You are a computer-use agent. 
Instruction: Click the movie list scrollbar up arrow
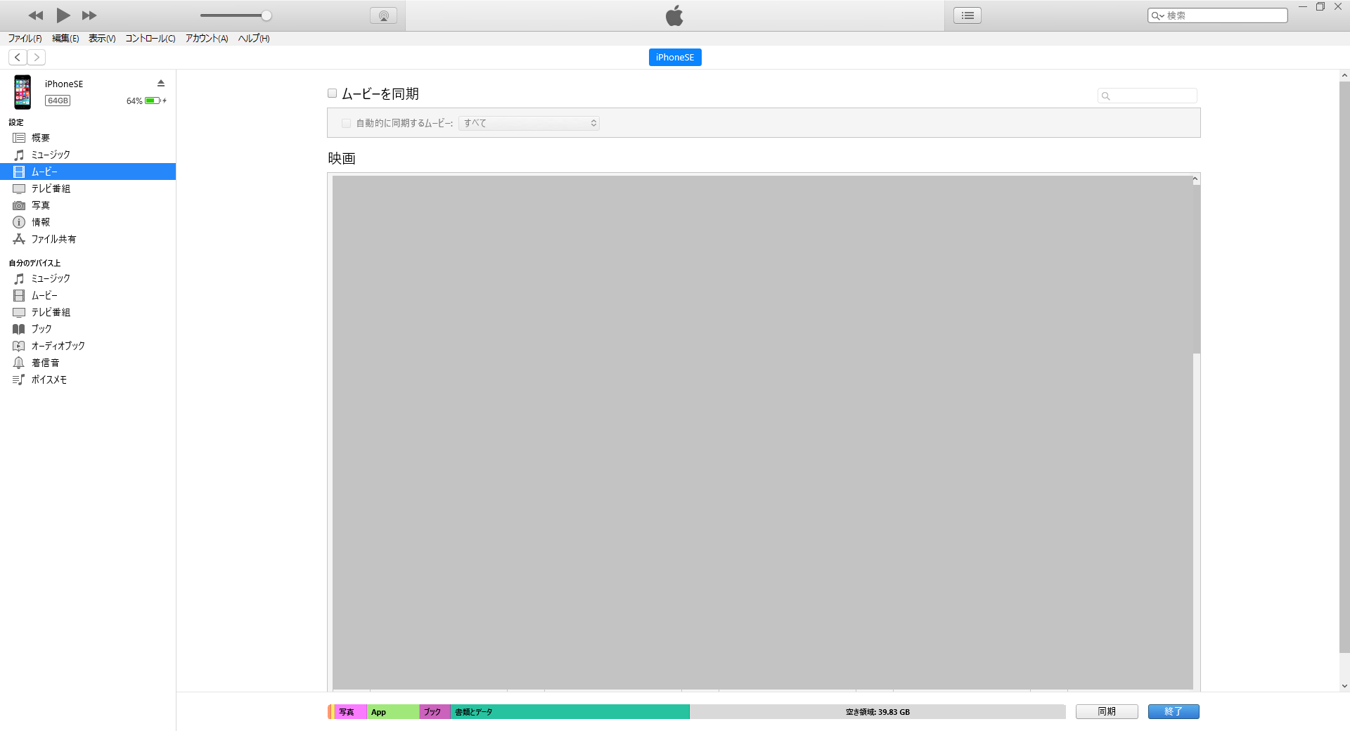click(x=1195, y=180)
